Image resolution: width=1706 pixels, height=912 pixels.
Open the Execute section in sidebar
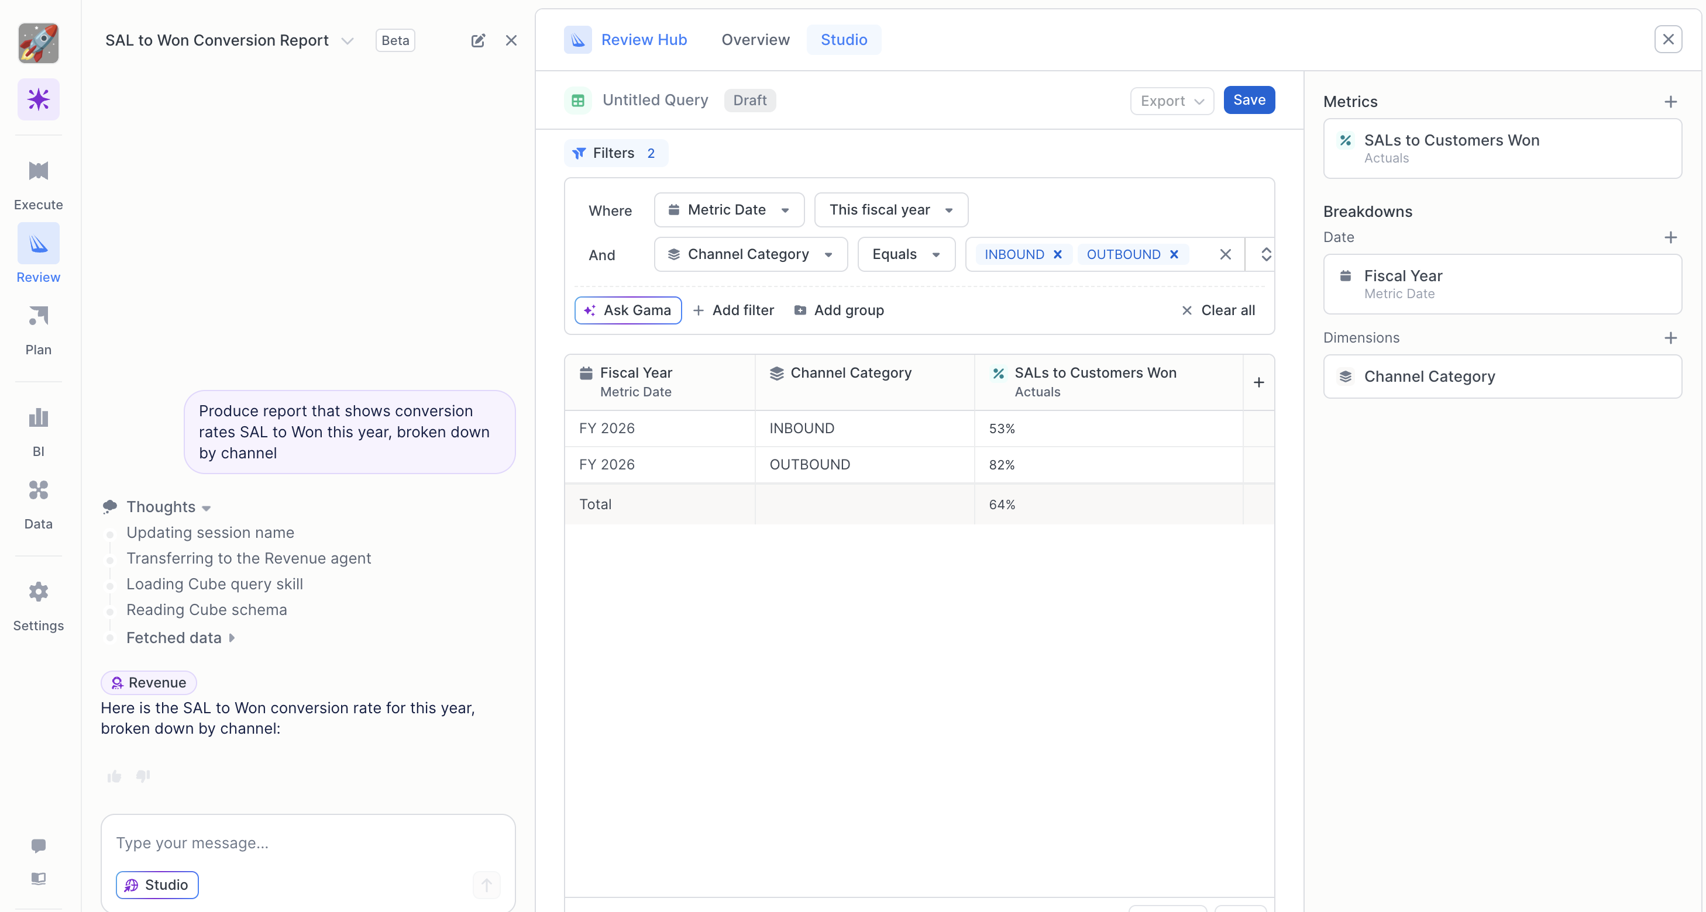39,185
